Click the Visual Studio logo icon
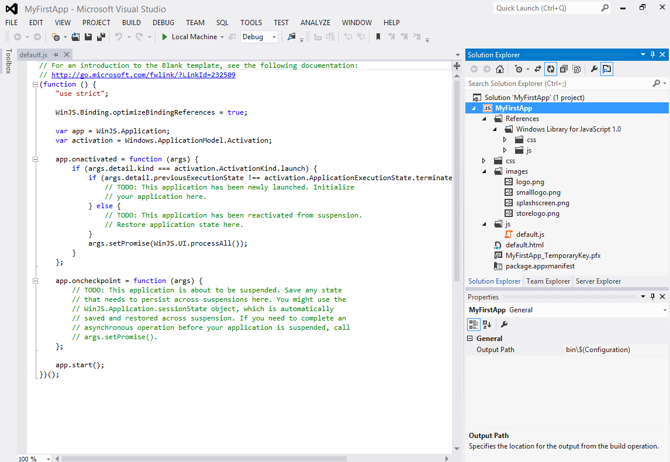The image size is (670, 462). point(12,9)
